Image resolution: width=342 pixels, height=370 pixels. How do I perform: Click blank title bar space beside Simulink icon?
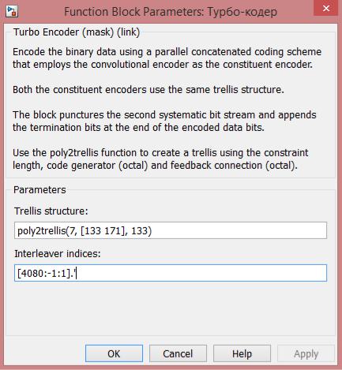pyautogui.click(x=39, y=12)
